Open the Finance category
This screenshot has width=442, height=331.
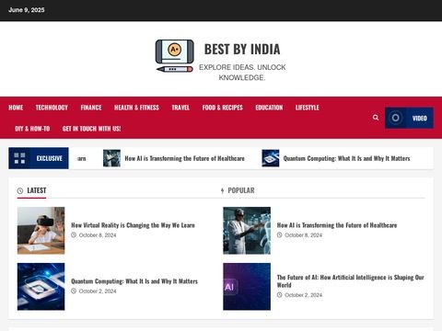tap(91, 108)
